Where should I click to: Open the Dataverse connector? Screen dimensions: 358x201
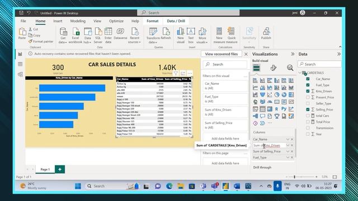(x=120, y=33)
